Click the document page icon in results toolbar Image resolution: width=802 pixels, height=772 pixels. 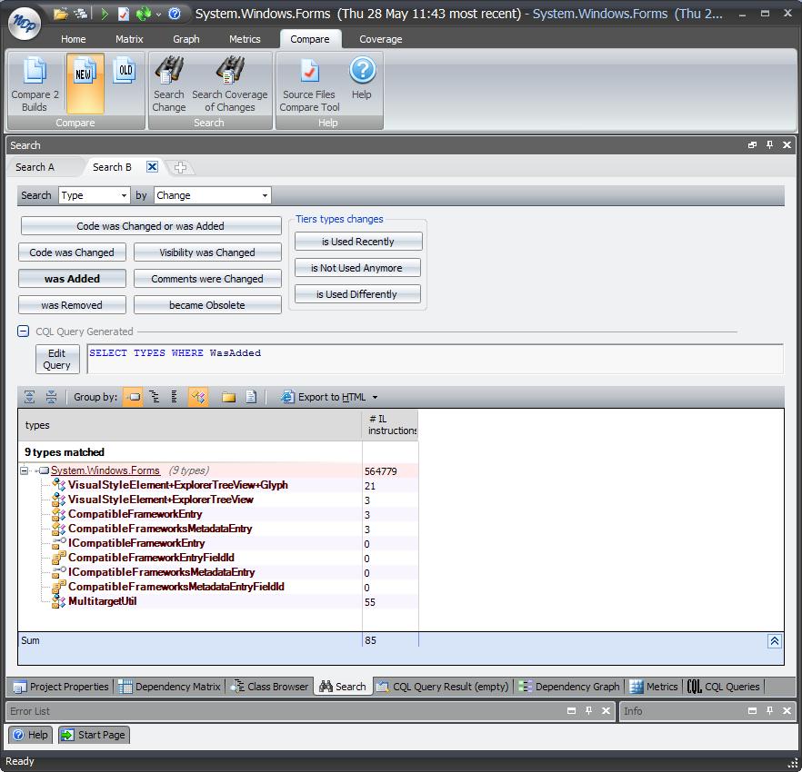(251, 397)
